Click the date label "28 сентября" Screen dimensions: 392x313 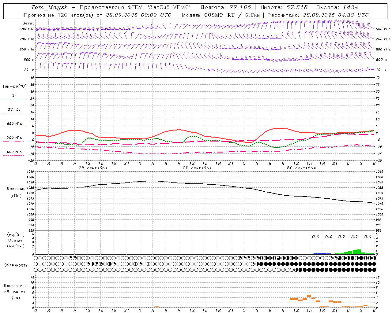pos(93,168)
